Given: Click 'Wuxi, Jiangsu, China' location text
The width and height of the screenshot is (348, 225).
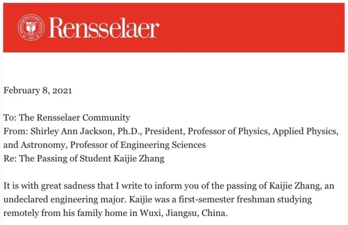Looking at the screenshot, I should [184, 213].
